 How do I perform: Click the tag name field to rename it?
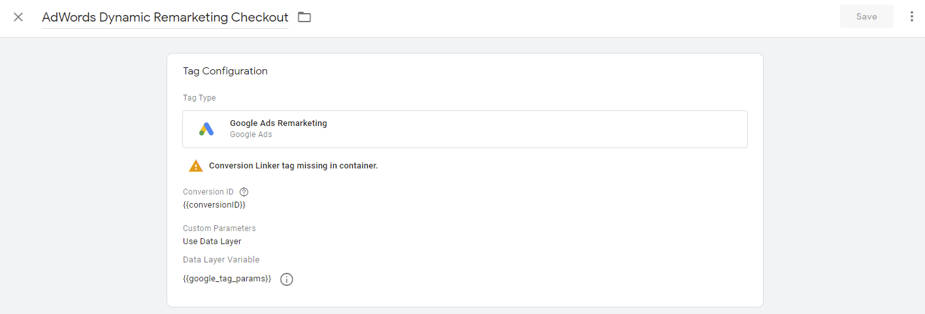[x=165, y=18]
